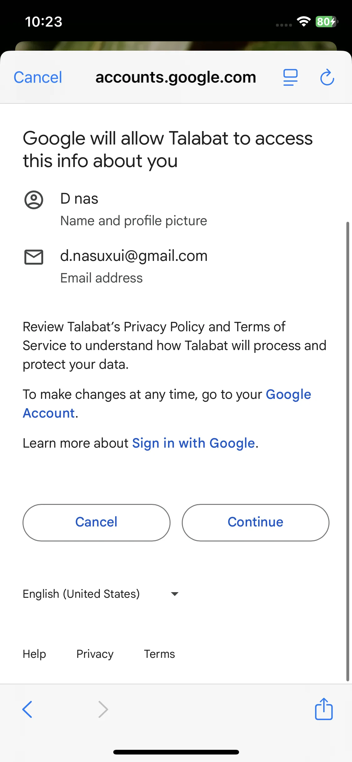Click the page's vertical scrollbar
This screenshot has height=762, width=352.
tap(347, 450)
